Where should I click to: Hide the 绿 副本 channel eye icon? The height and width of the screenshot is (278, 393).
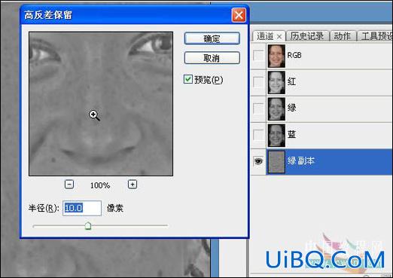258,160
